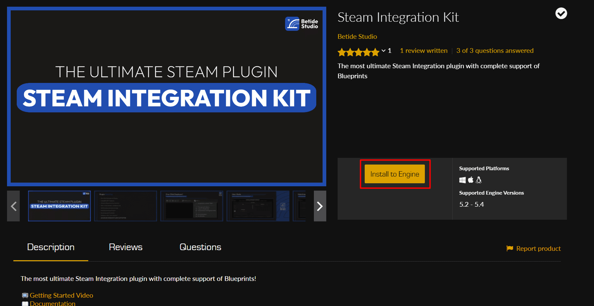Click the Linux platform icon

tap(479, 180)
